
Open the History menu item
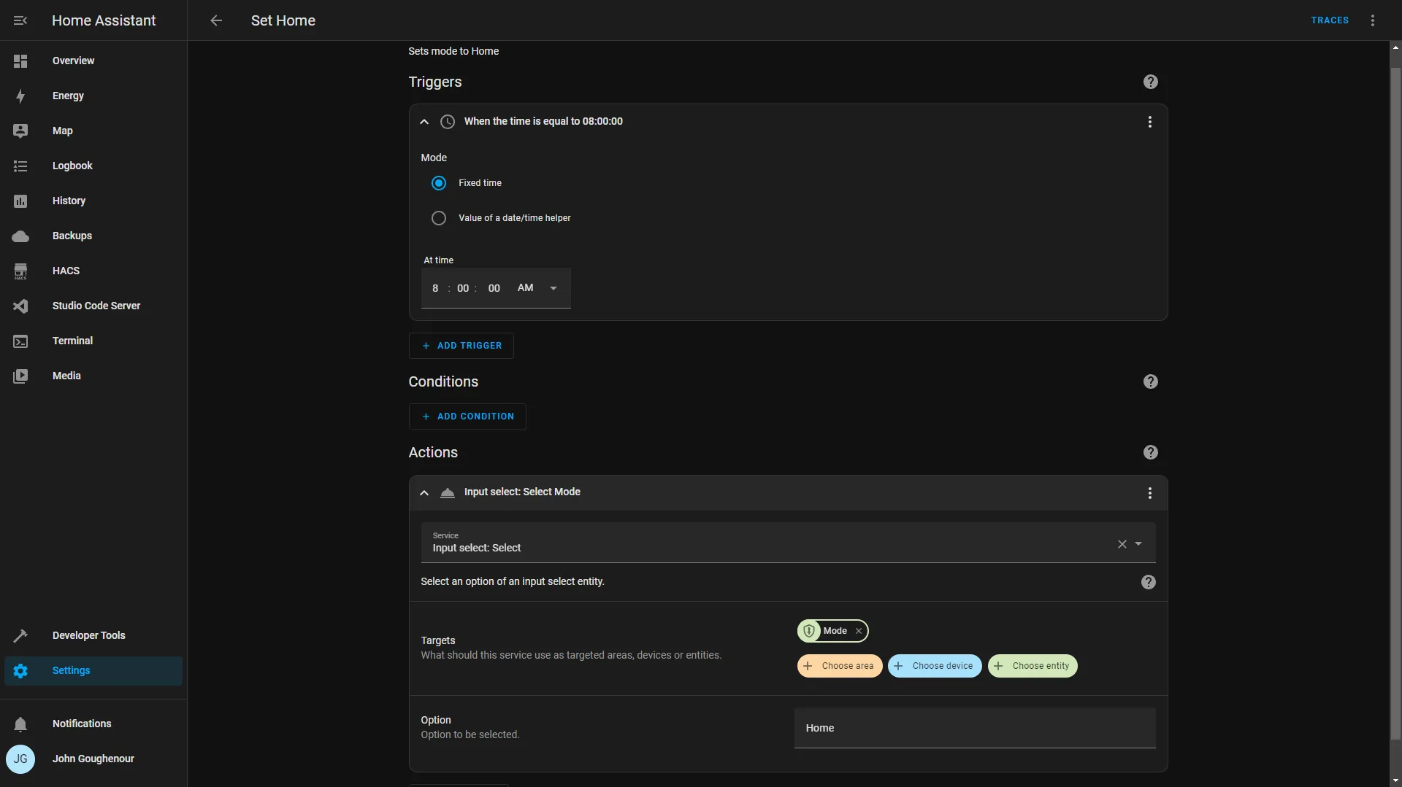click(x=93, y=201)
